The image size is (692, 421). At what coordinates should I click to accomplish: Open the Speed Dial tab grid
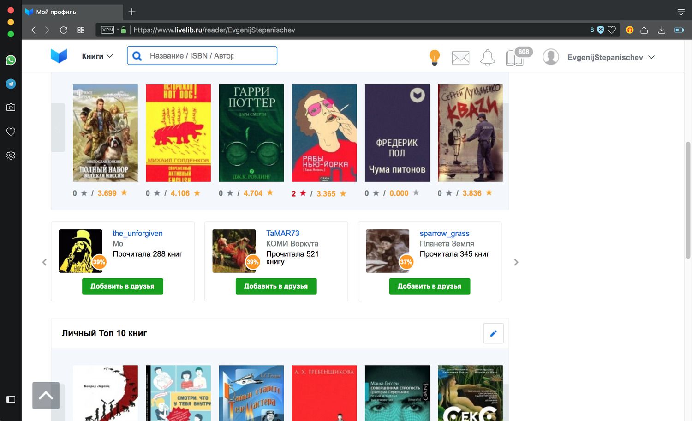[x=81, y=30]
